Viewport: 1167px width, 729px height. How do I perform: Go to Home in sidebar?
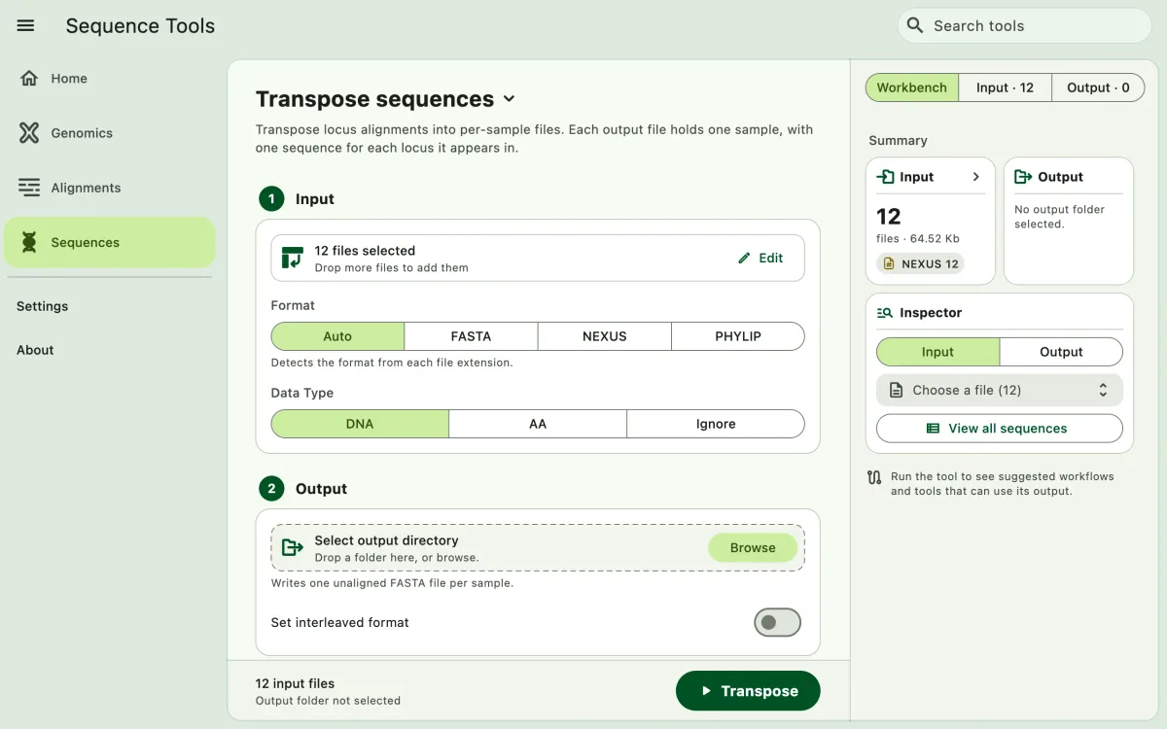[110, 79]
